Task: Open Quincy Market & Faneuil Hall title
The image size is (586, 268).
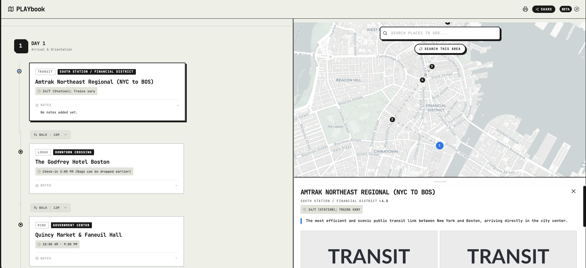Action: pos(78,235)
